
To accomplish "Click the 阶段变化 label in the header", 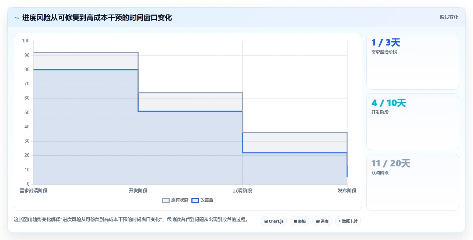I will [449, 17].
